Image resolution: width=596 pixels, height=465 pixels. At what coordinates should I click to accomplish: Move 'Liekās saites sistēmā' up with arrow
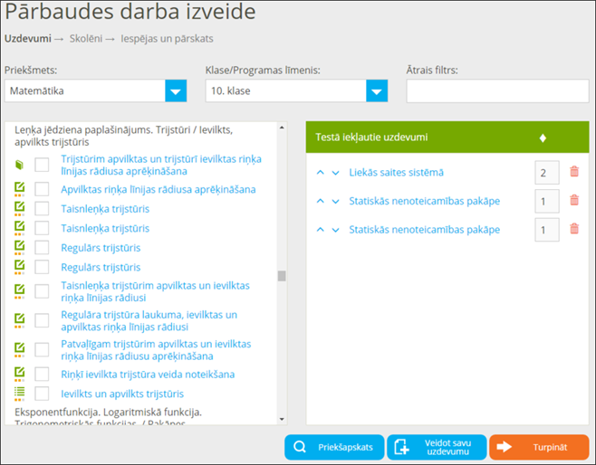[321, 173]
